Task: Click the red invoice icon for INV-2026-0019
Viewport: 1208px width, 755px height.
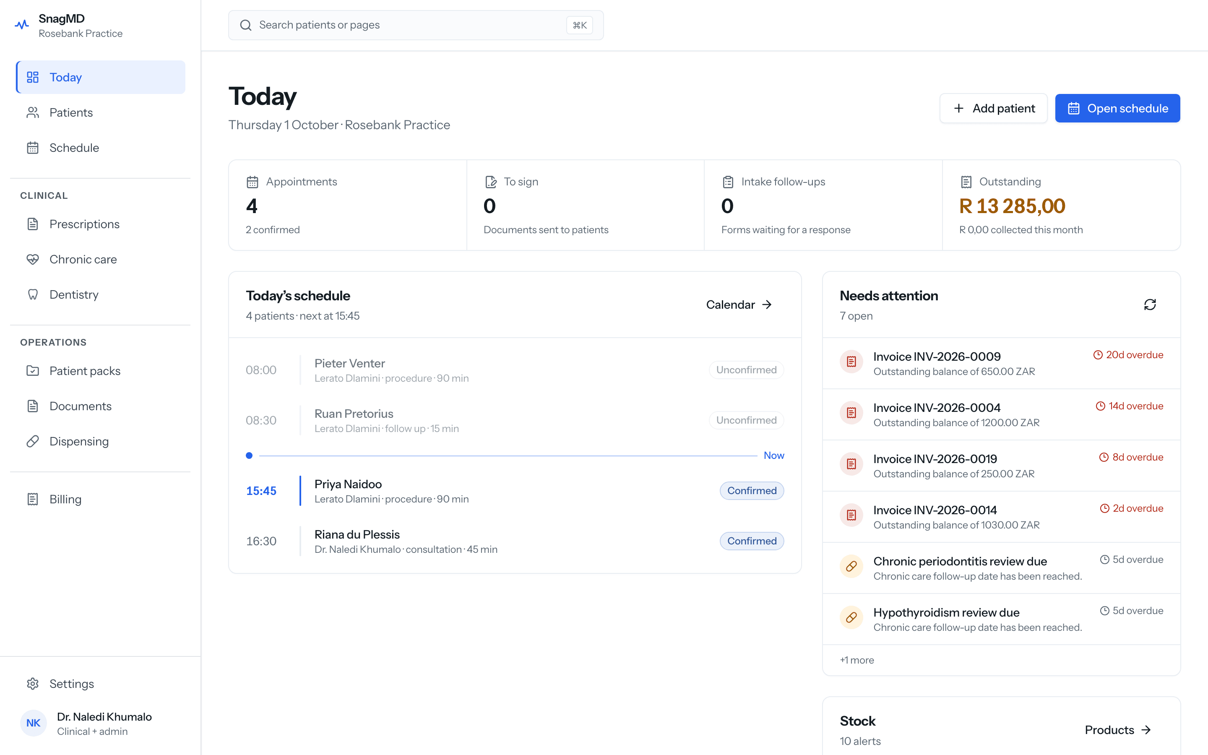Action: pos(851,464)
